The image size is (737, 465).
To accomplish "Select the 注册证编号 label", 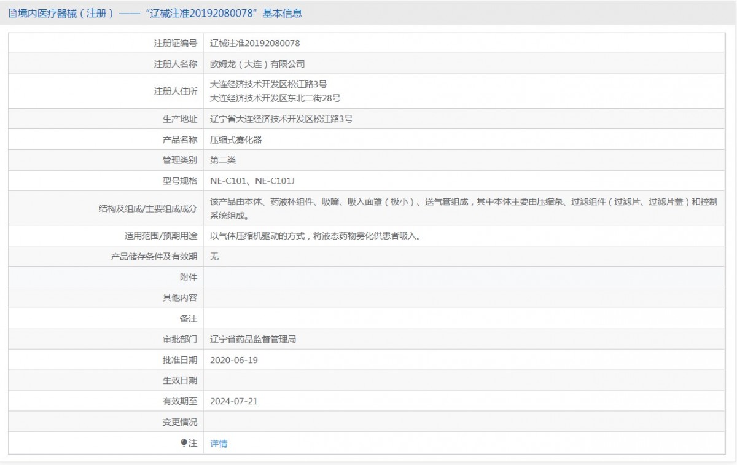I will [x=176, y=43].
